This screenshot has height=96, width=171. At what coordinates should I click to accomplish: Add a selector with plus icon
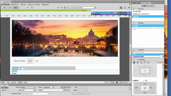click(x=134, y=50)
